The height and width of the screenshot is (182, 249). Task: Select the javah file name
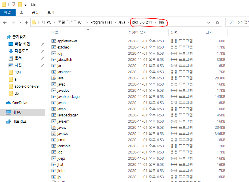click(62, 103)
